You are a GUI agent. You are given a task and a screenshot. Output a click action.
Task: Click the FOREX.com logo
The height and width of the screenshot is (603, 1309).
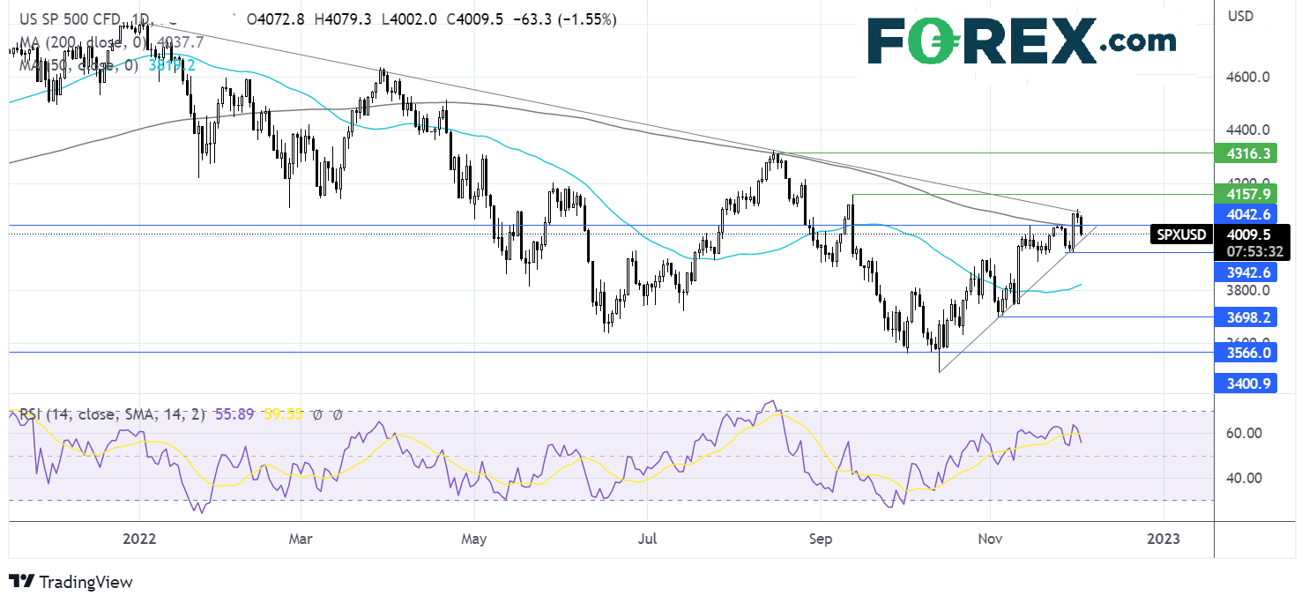coord(1022,40)
